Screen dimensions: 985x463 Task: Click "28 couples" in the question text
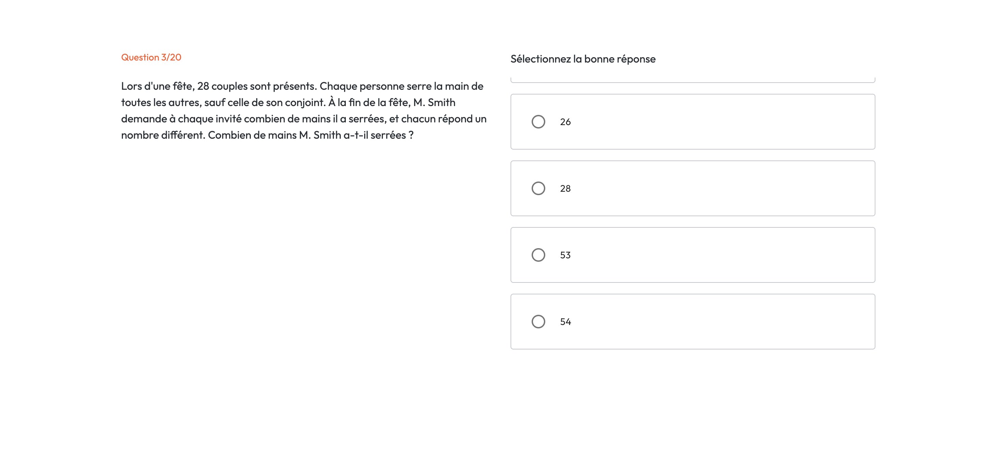point(222,86)
